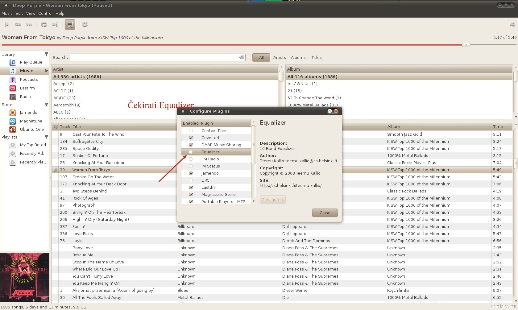Disable the Last.fm plugin checkbox
The height and width of the screenshot is (310, 518).
click(191, 187)
